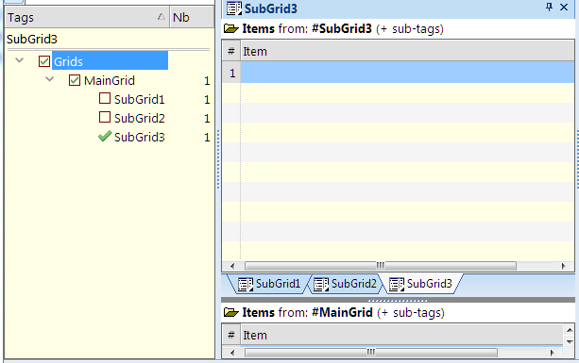Click folder icon beside Items from #SubGrid3
The height and width of the screenshot is (363, 579).
tap(231, 28)
